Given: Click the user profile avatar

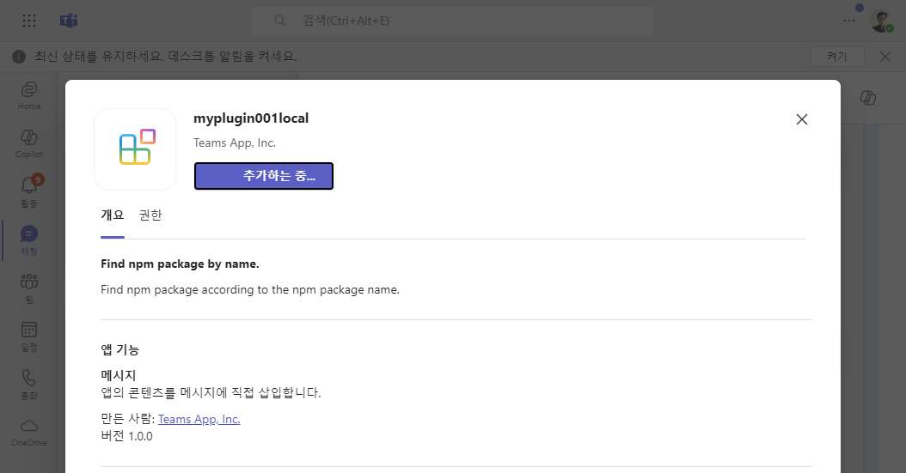Looking at the screenshot, I should [882, 21].
